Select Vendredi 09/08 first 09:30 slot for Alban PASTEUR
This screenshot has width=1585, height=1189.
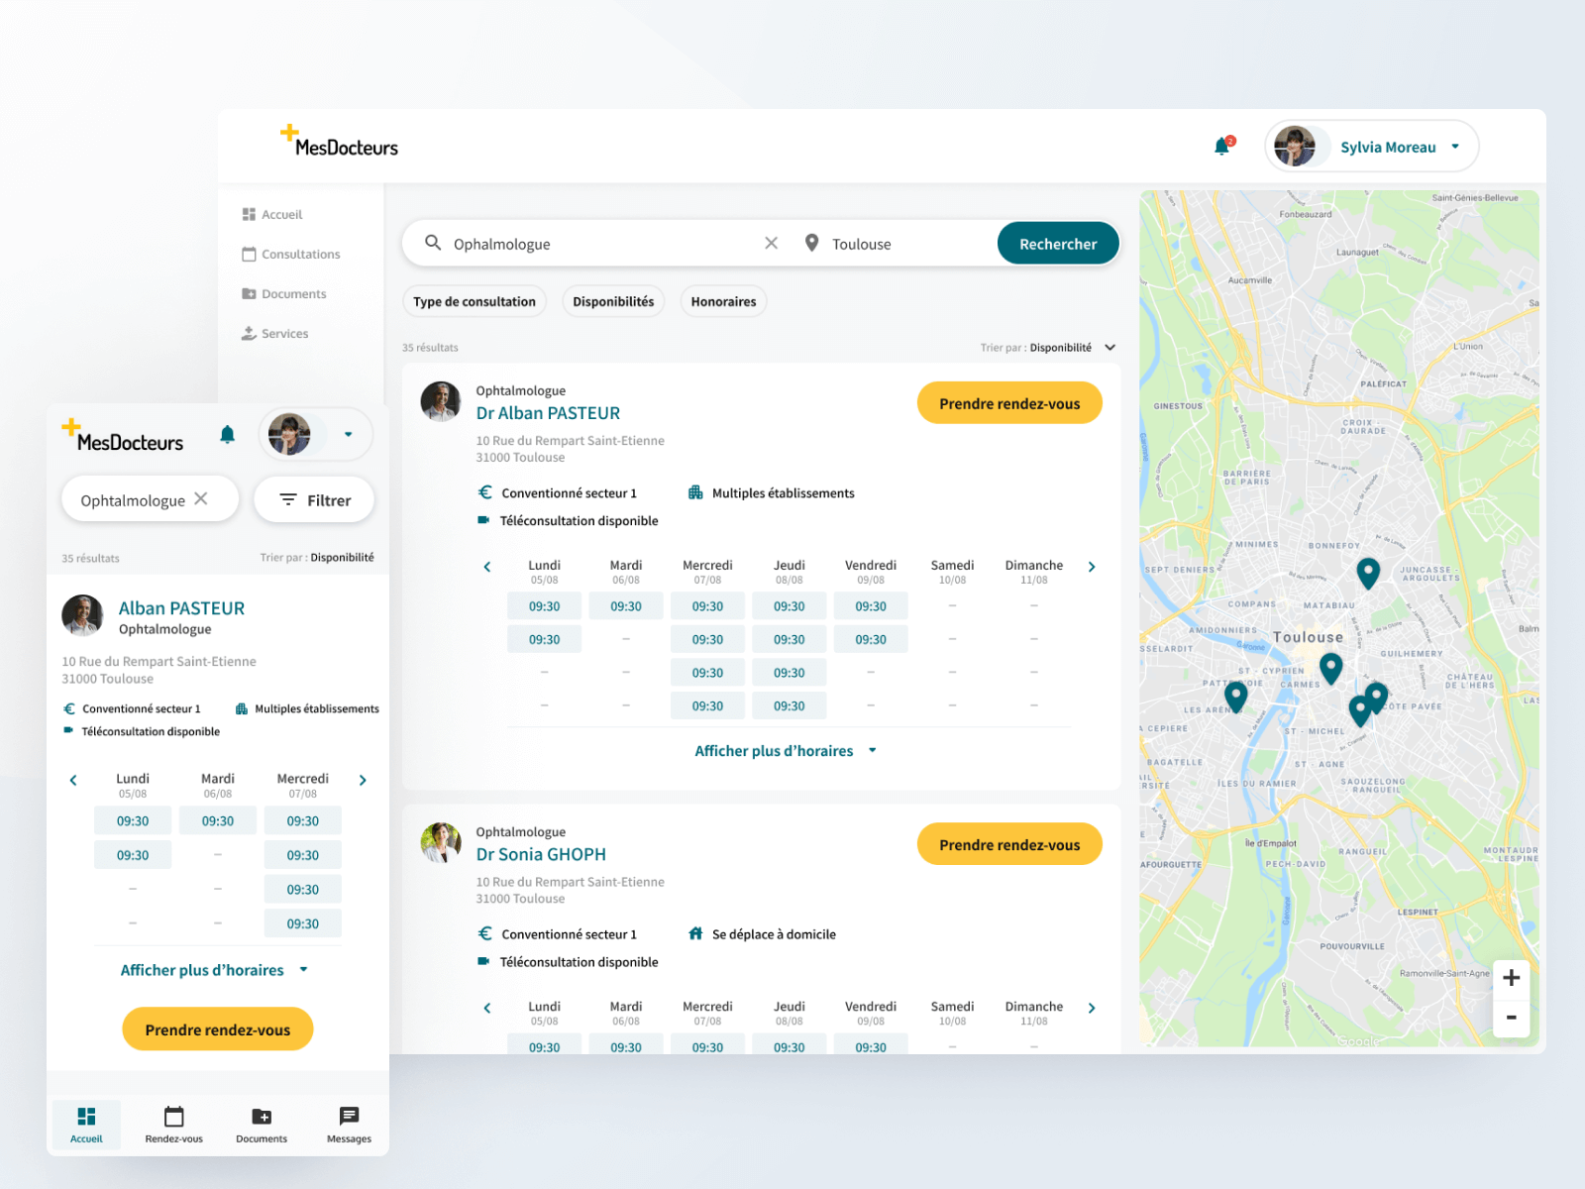point(871,606)
